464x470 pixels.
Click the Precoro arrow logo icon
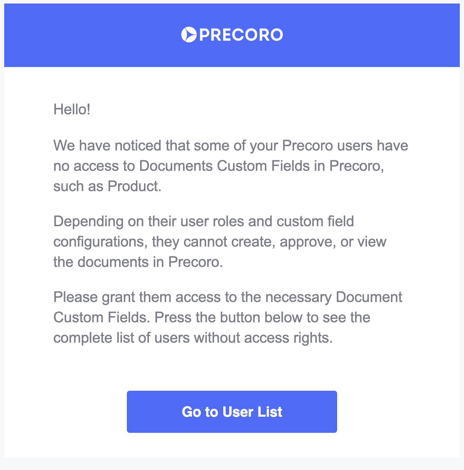tap(189, 35)
